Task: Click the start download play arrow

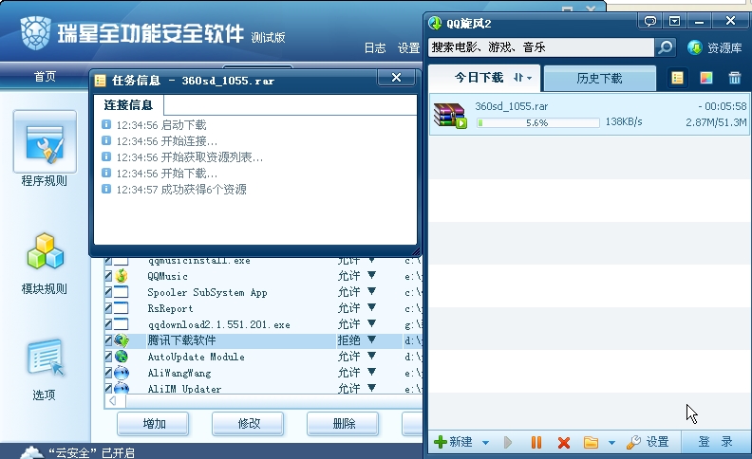Action: [508, 442]
